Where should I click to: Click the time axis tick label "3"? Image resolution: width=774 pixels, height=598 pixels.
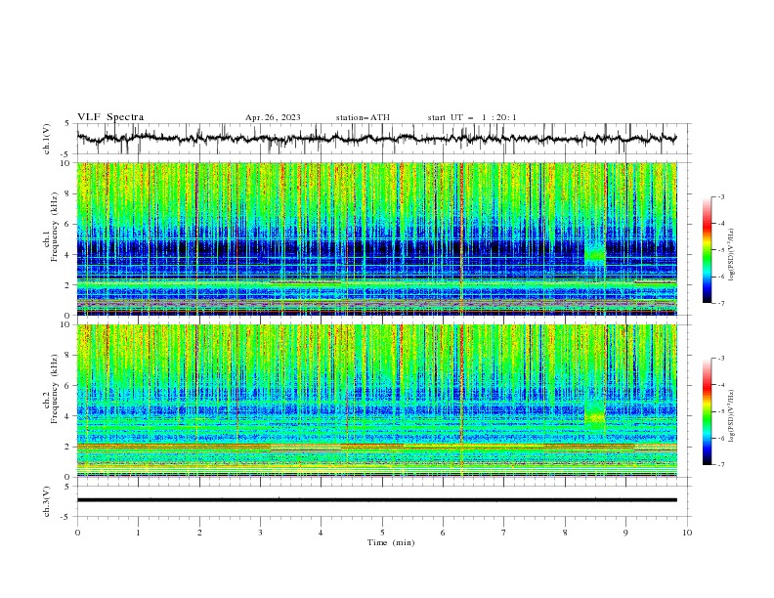pos(260,533)
